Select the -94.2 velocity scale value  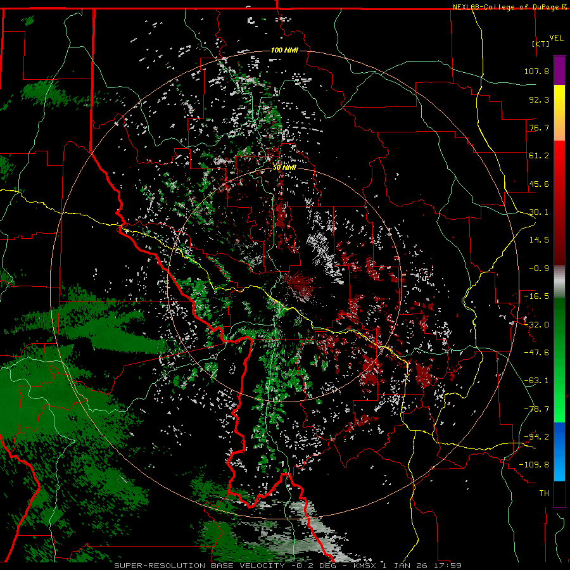tap(536, 436)
